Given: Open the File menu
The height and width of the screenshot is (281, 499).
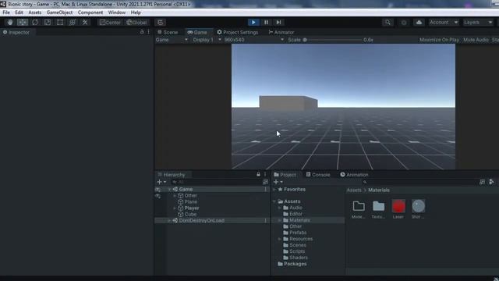Looking at the screenshot, I should 6,12.
